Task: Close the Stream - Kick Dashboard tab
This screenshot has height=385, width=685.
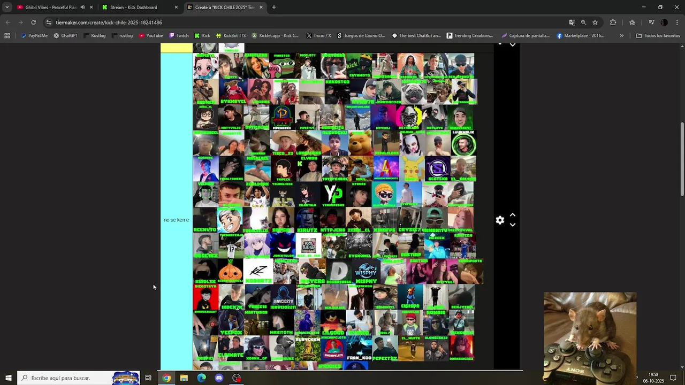Action: pos(176,7)
